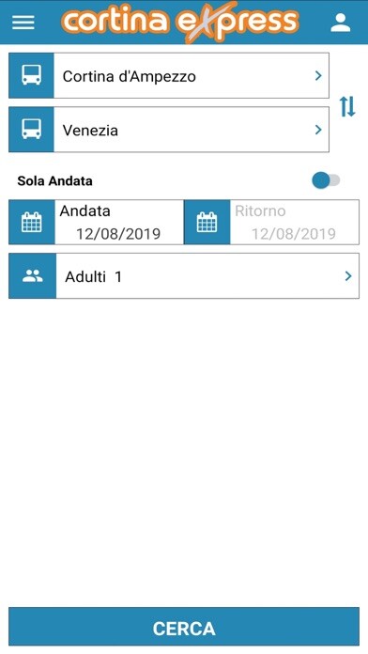Click the Sola Andata label

pyautogui.click(x=54, y=181)
